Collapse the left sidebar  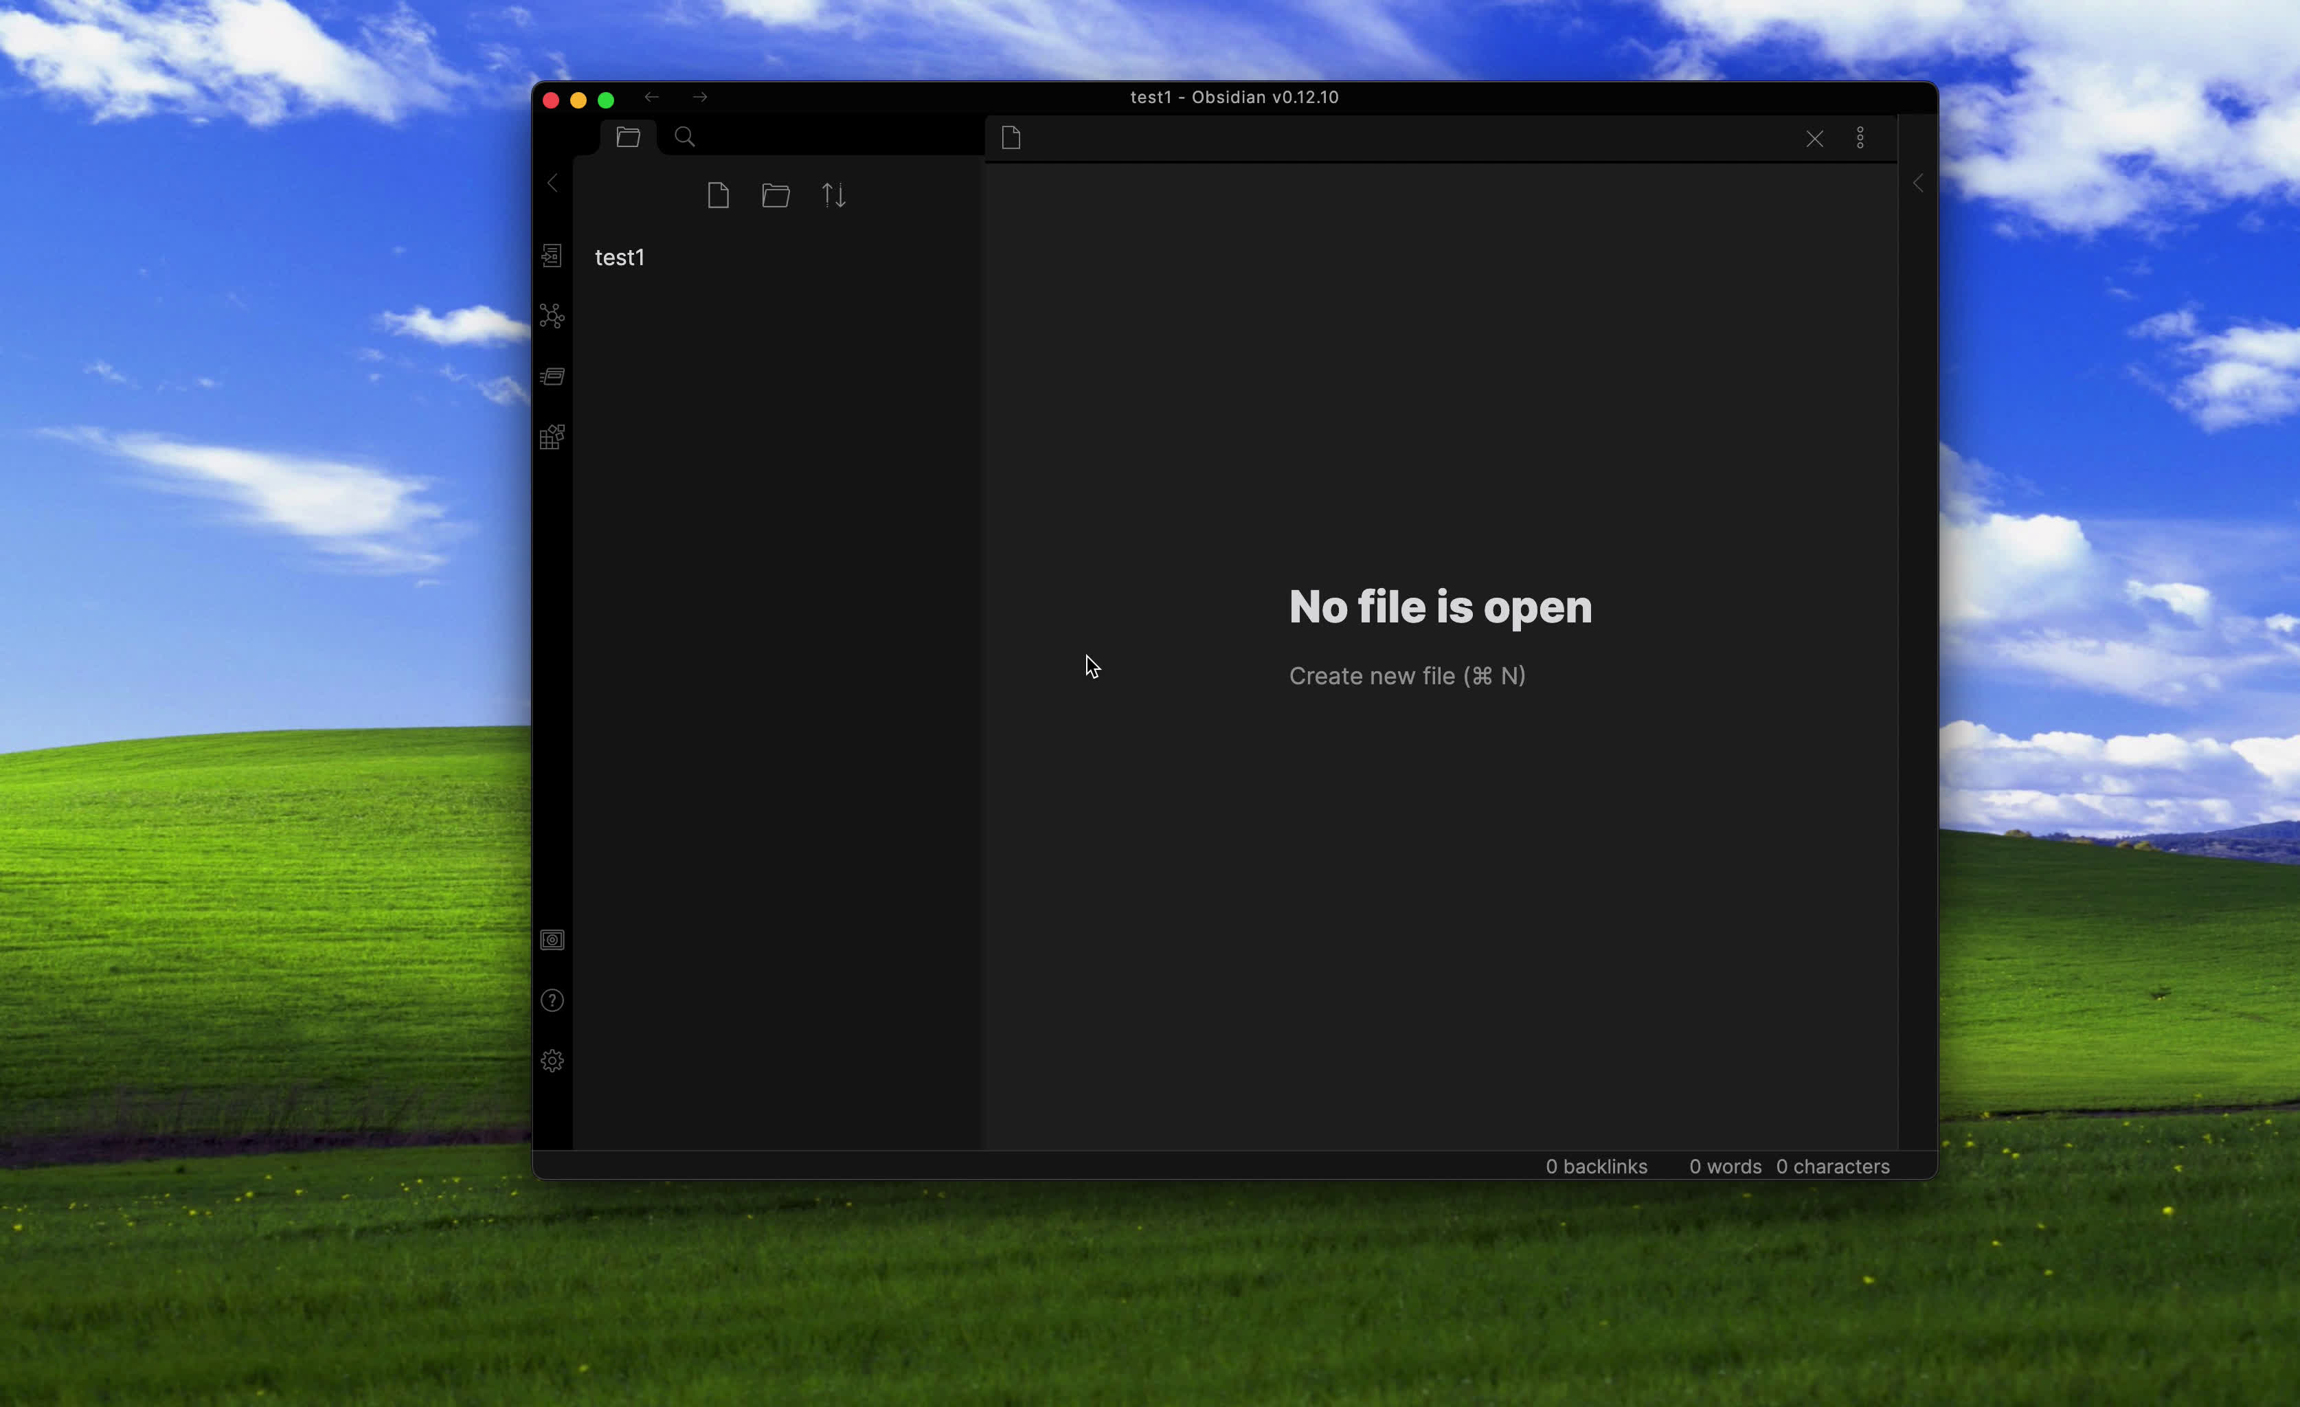(552, 183)
